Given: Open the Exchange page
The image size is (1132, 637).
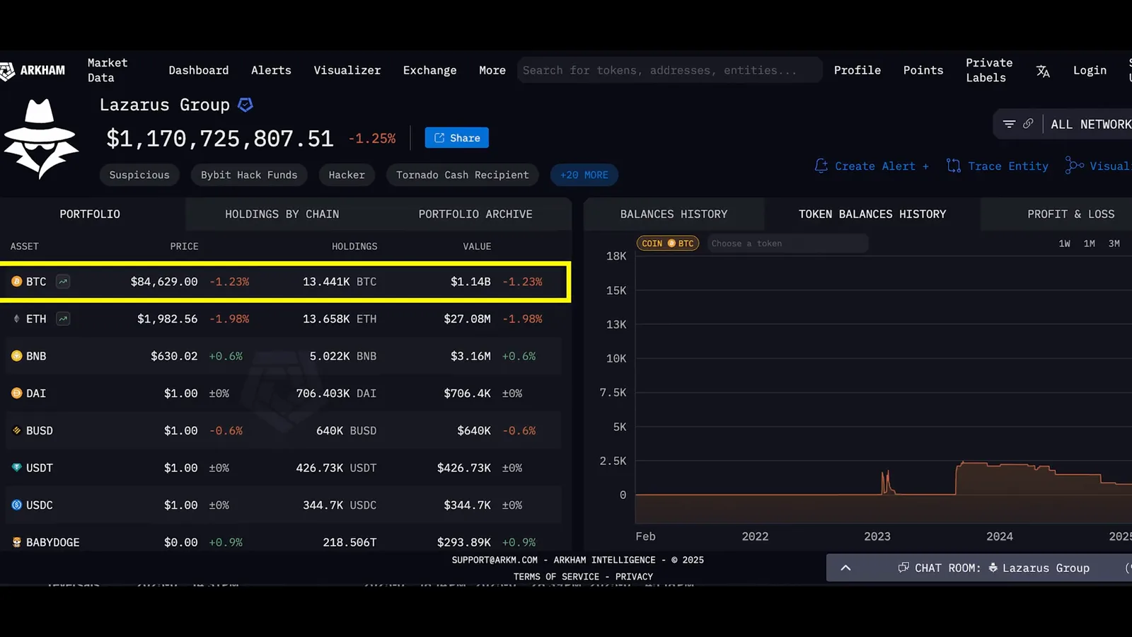Looking at the screenshot, I should (429, 70).
